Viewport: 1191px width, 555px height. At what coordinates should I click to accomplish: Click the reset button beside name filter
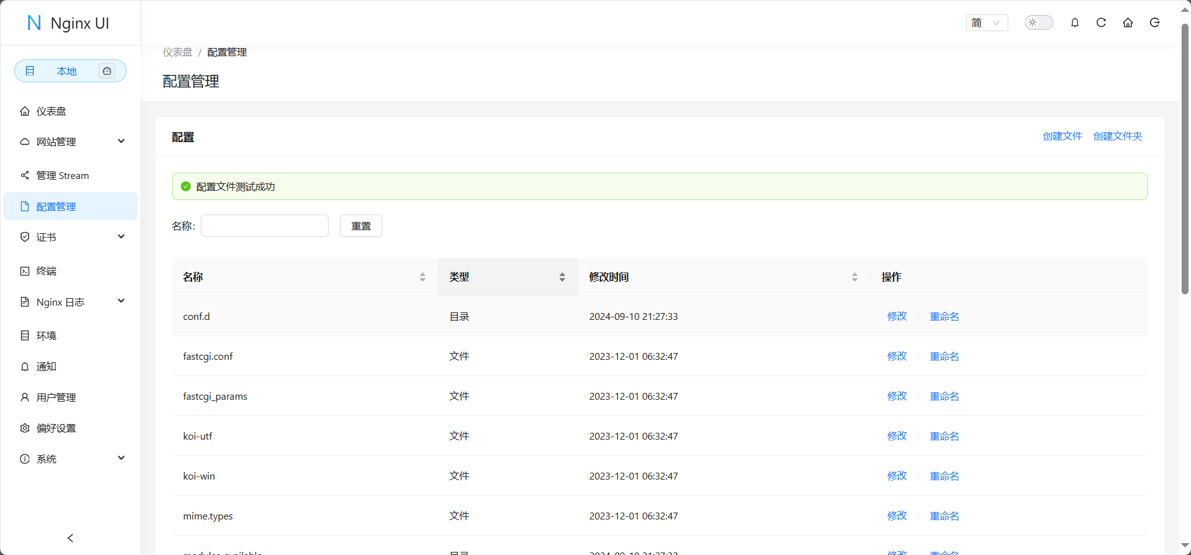(x=360, y=226)
